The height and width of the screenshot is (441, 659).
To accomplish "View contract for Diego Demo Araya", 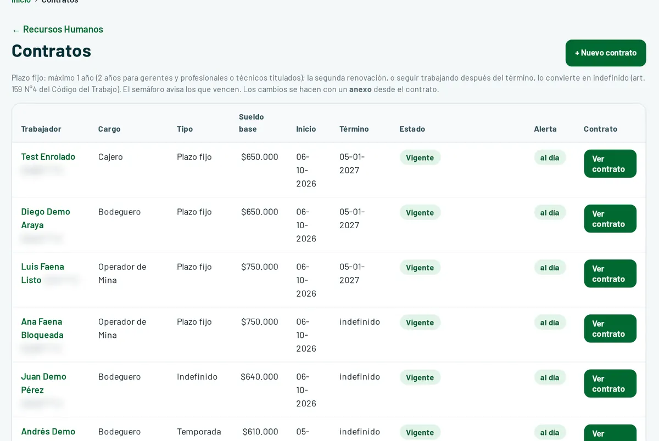I will coord(610,218).
